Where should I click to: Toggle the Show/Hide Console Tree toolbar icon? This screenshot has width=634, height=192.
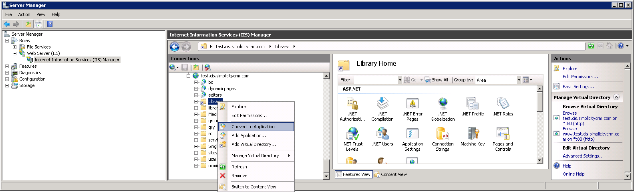click(x=38, y=24)
